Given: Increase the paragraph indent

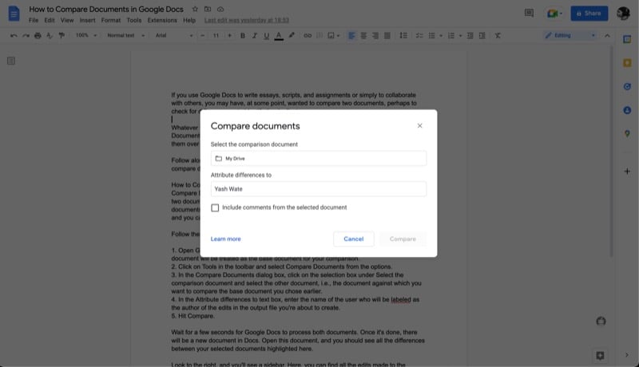Looking at the screenshot, I should pyautogui.click(x=482, y=35).
